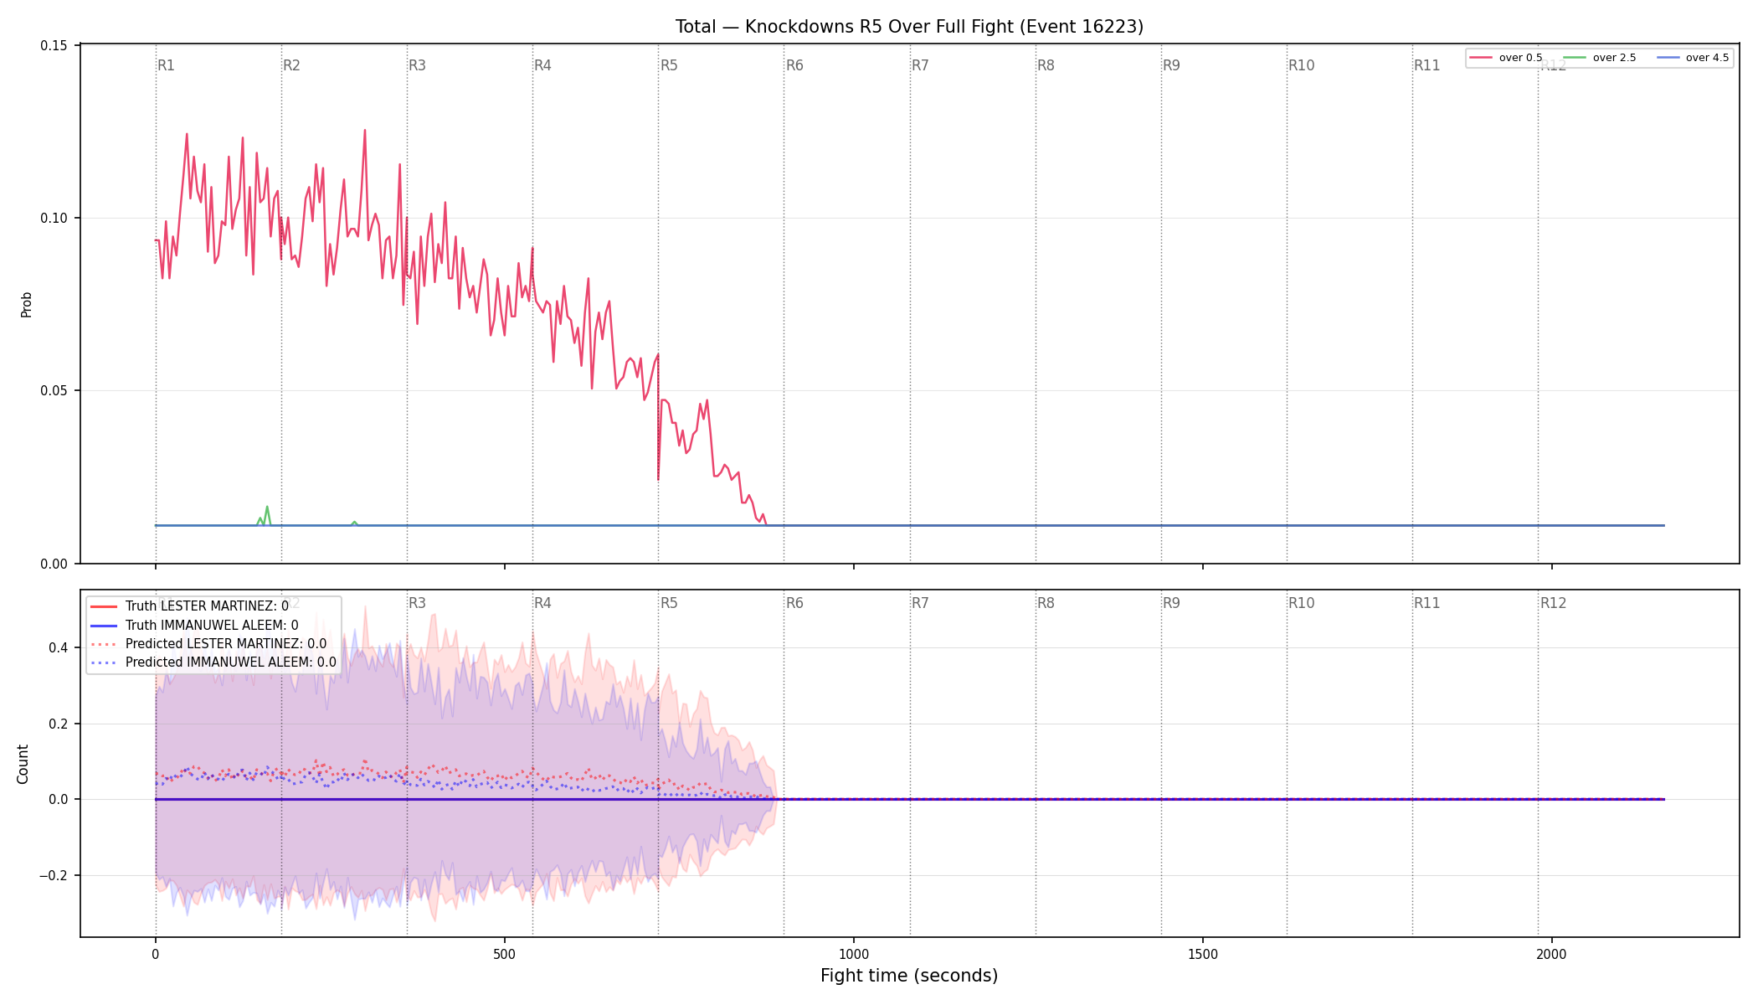1758x1005 pixels.
Task: Click the R10 round label in the Prob chart
Action: pos(1302,65)
